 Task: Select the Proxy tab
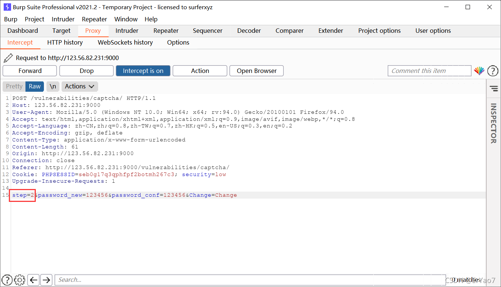[93, 31]
